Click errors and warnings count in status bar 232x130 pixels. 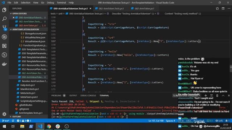(x=24, y=121)
